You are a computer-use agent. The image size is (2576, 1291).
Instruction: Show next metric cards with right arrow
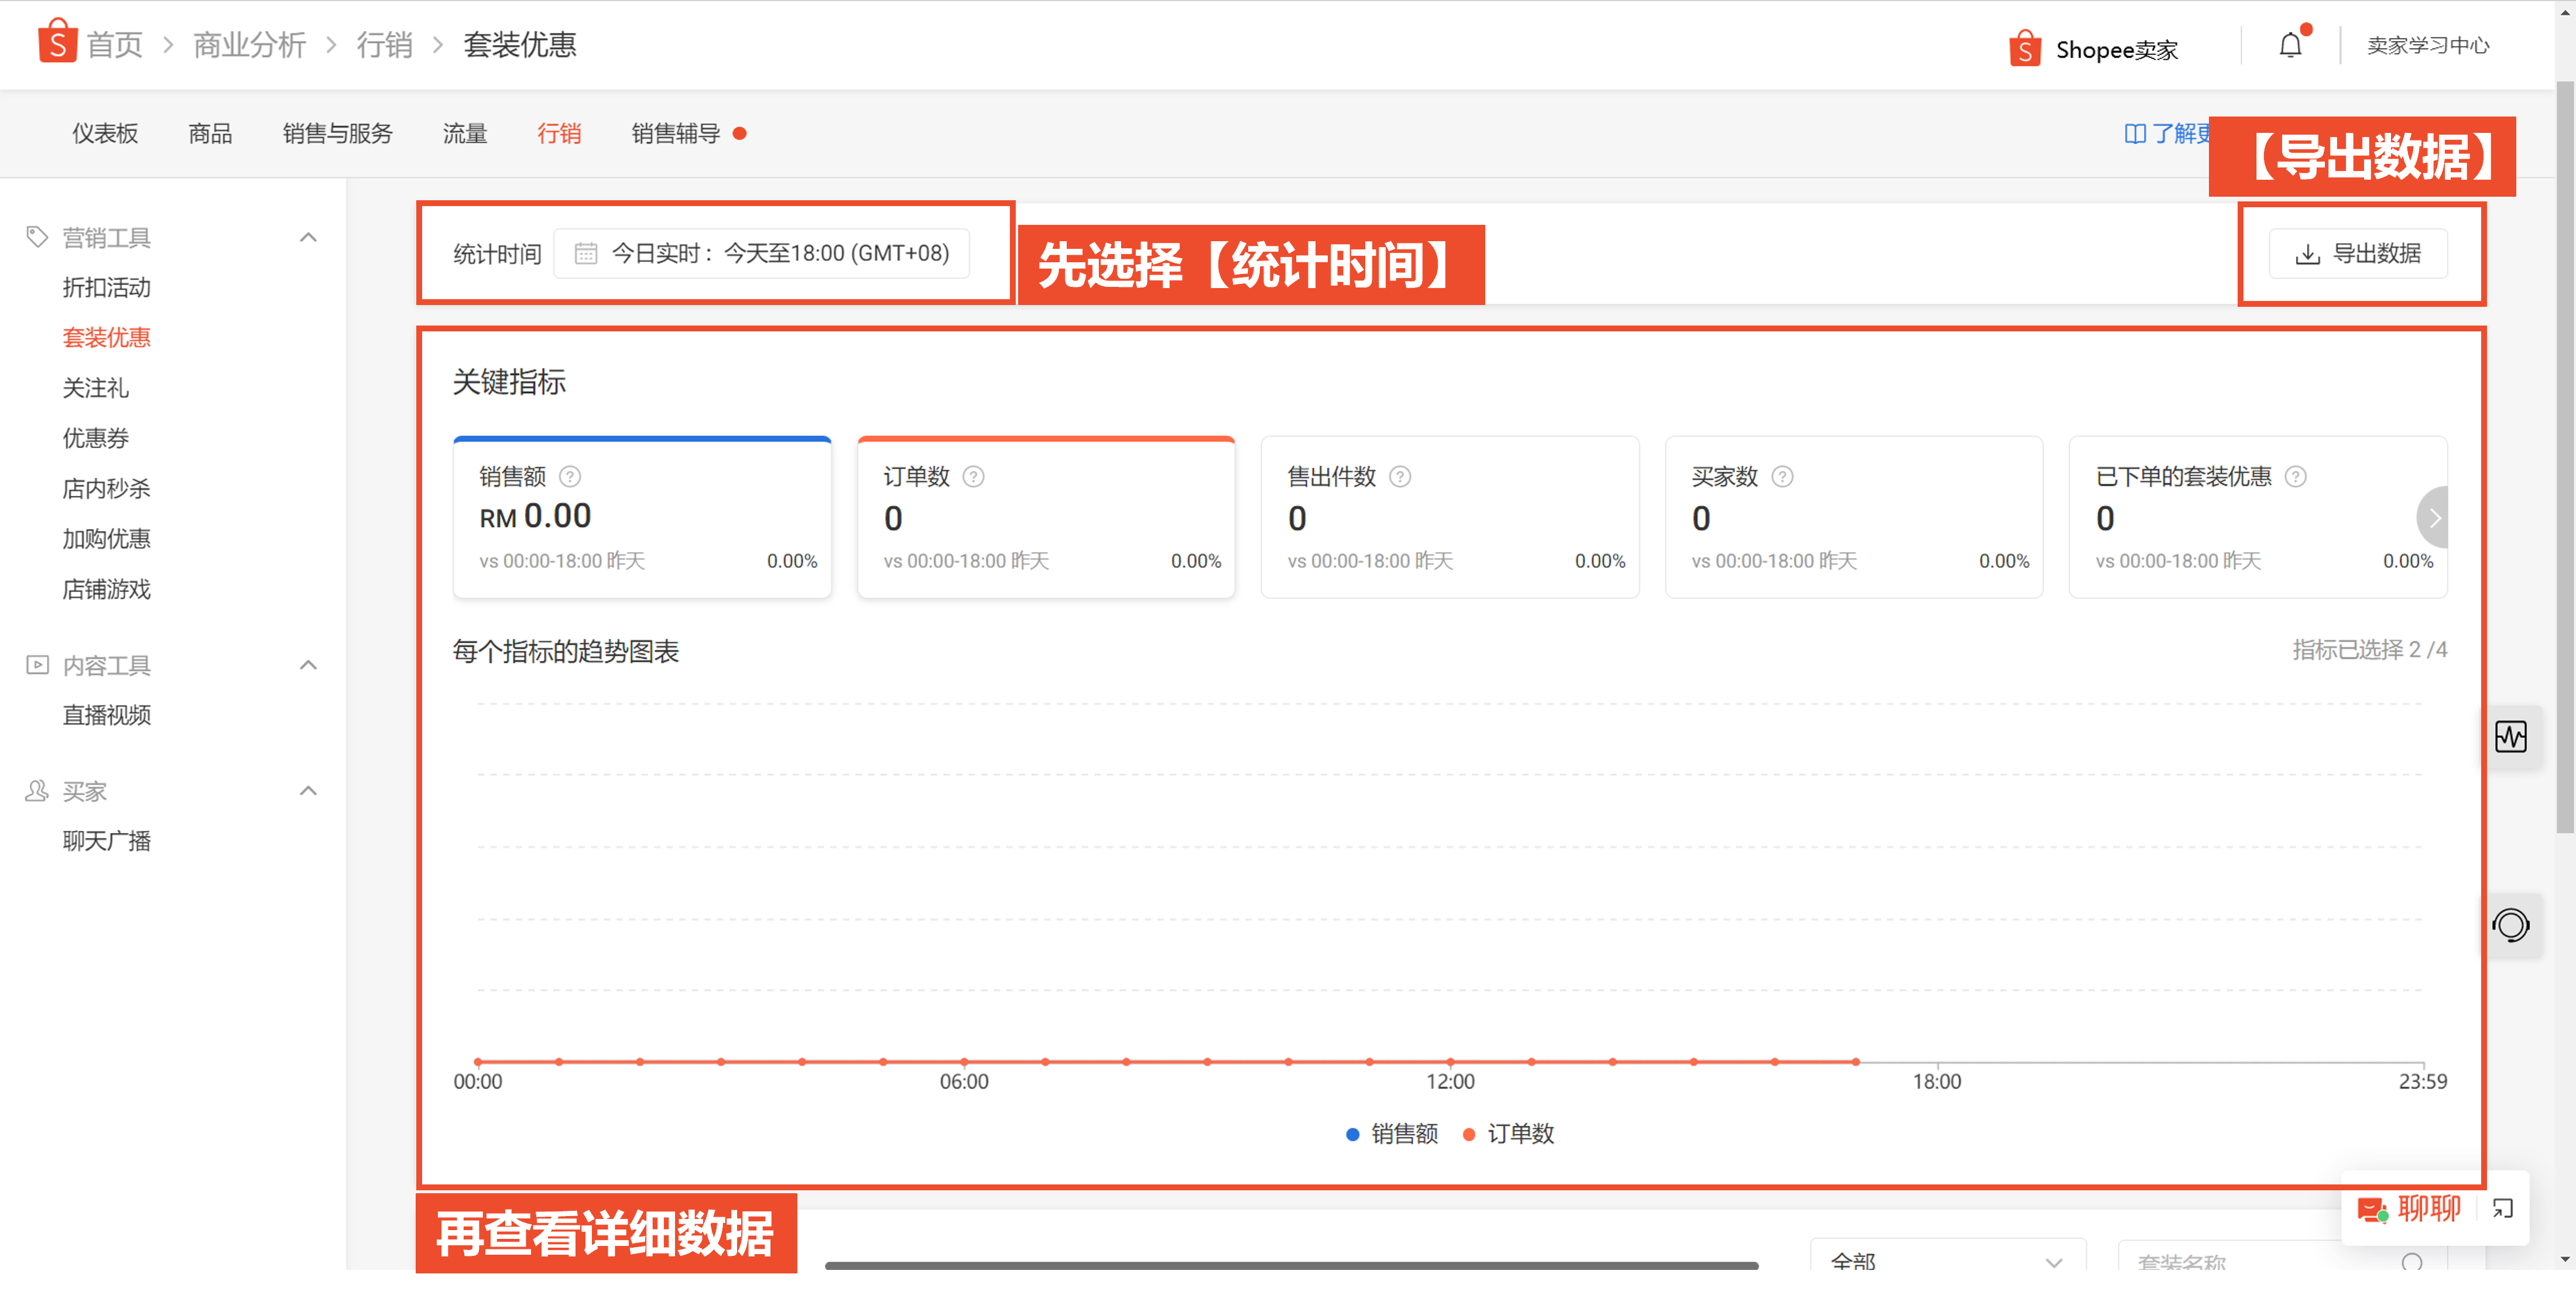point(2433,518)
